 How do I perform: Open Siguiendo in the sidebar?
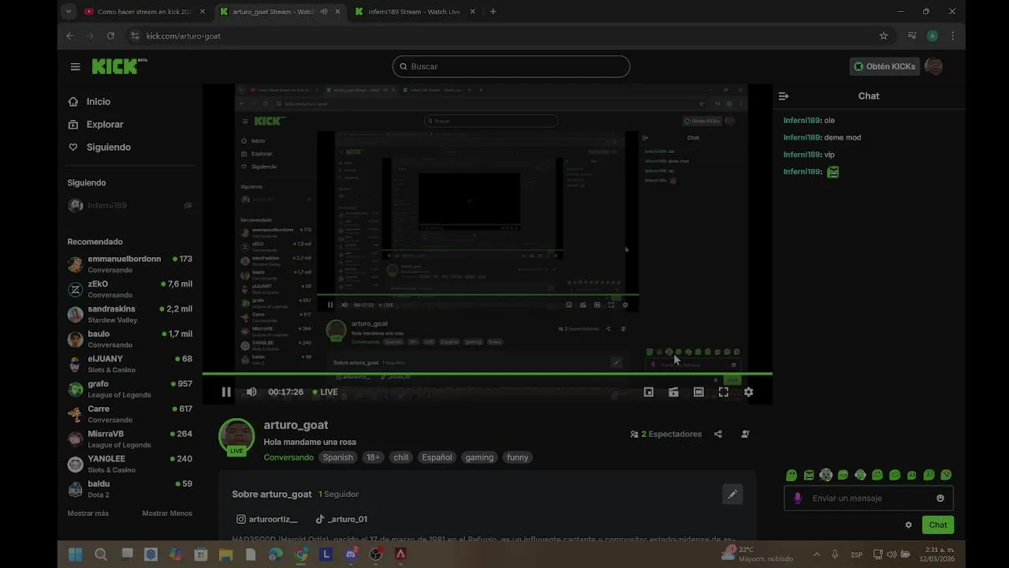tap(108, 148)
